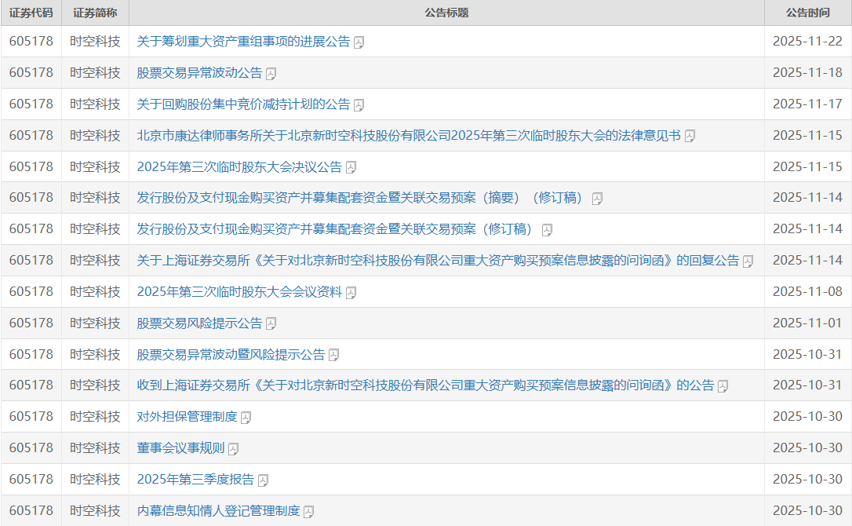This screenshot has height=526, width=852.
Task: Click PDF icon beside 2025年第三次临时股东大会决议公告
Action: [x=351, y=167]
